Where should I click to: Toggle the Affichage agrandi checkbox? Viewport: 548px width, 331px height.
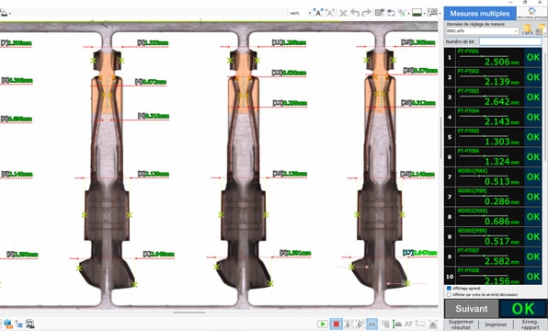click(449, 289)
